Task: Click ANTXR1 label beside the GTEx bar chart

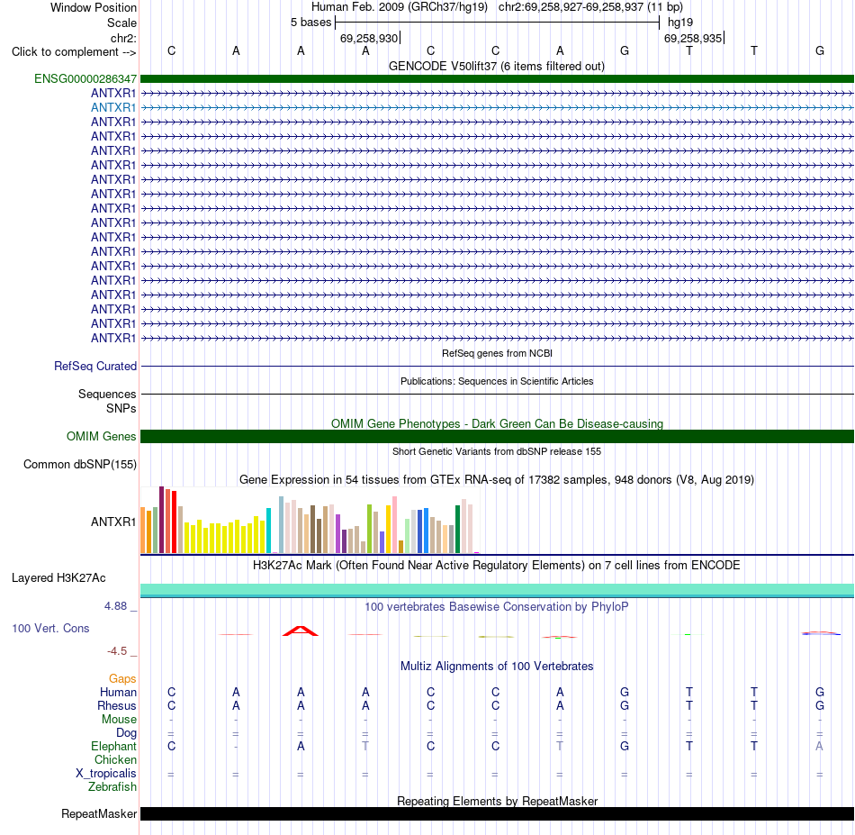Action: pyautogui.click(x=113, y=522)
